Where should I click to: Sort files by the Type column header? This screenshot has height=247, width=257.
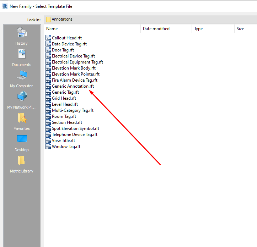213,29
